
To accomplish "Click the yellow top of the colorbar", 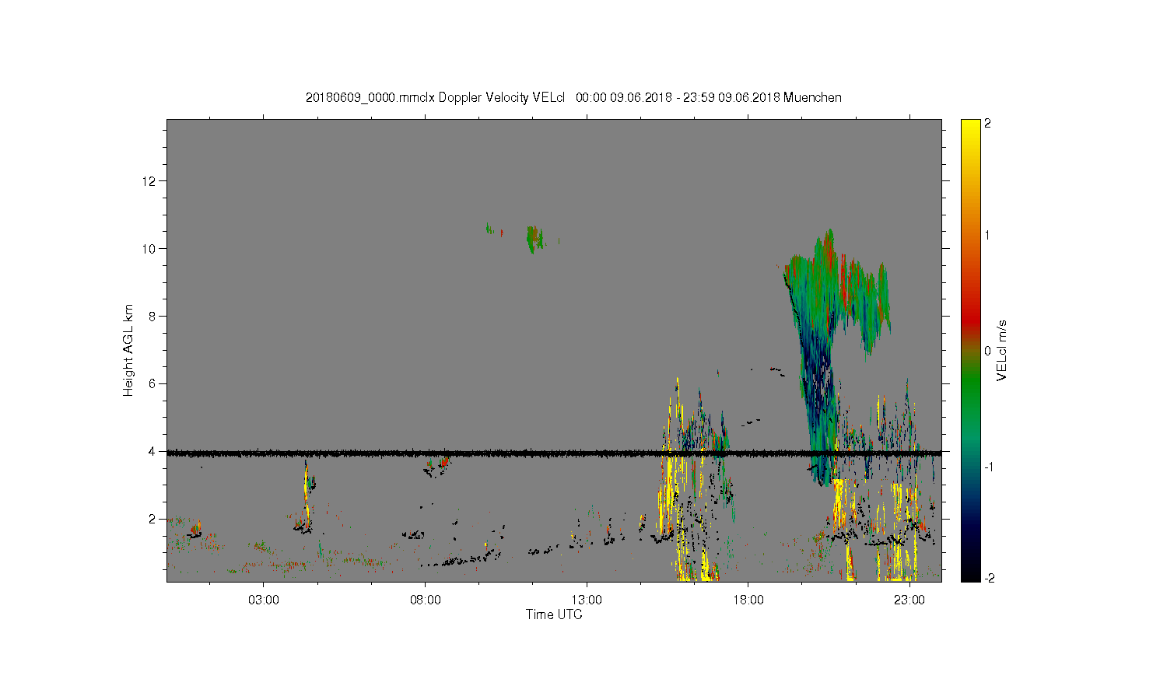I will point(970,128).
